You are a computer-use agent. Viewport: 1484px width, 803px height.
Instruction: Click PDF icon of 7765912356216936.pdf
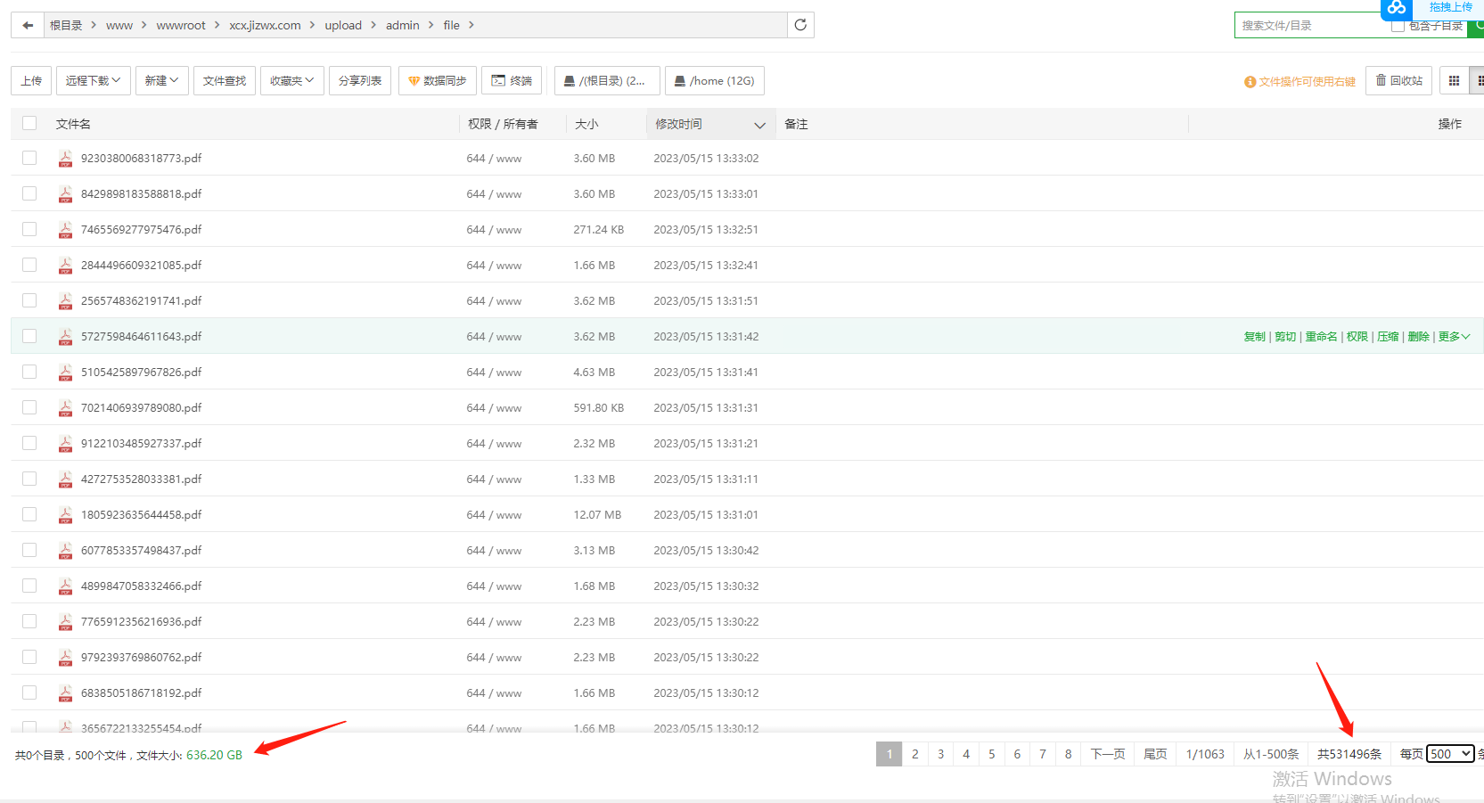coord(65,622)
